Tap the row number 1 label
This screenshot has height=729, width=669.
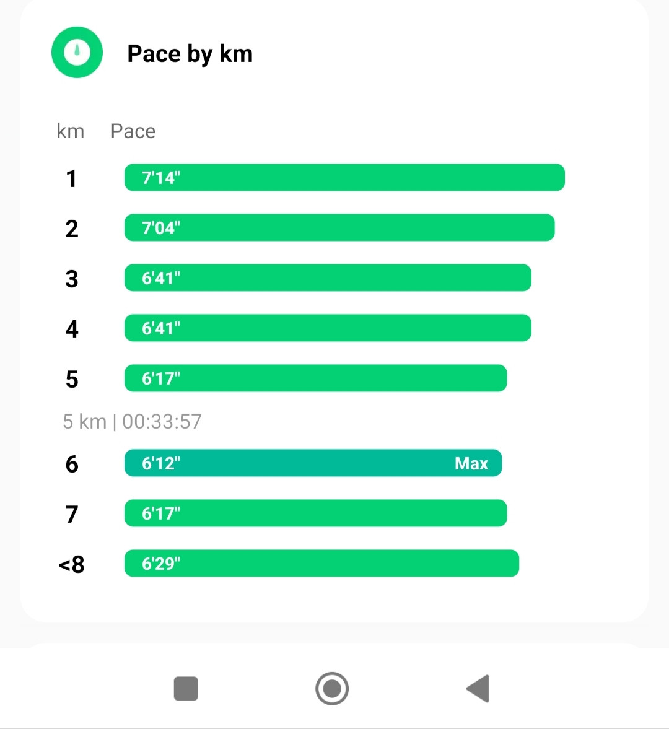click(71, 178)
